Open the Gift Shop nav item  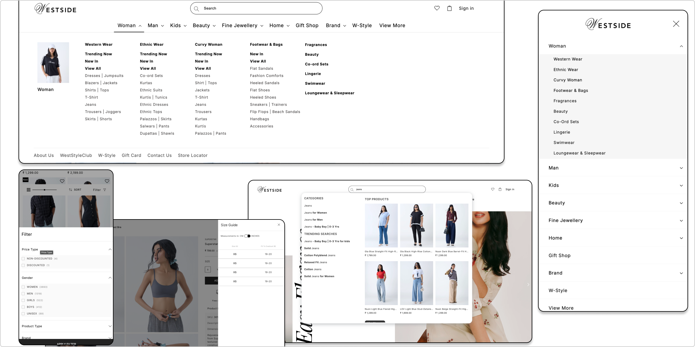tap(307, 25)
